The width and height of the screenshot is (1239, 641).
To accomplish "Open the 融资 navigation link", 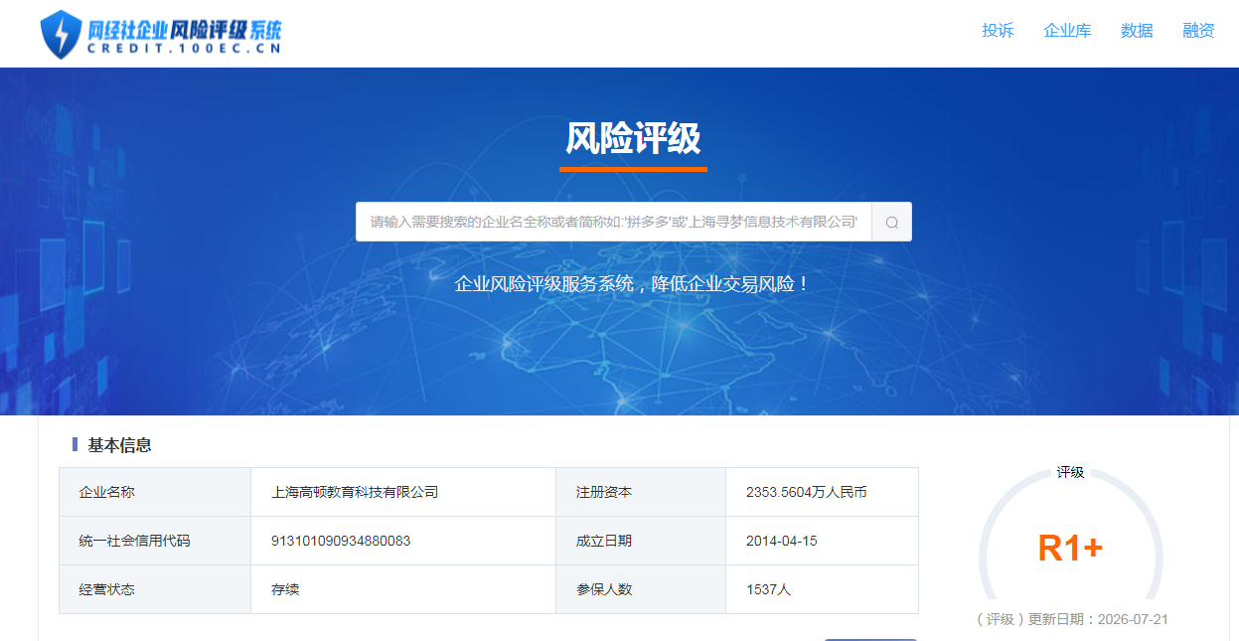I will (1198, 31).
